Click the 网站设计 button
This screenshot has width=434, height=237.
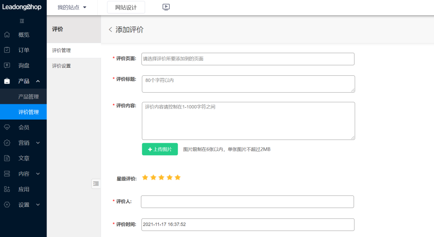click(126, 7)
